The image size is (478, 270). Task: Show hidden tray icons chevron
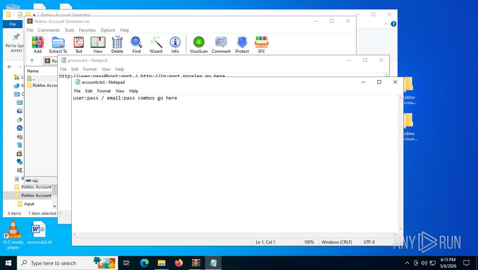point(407,263)
